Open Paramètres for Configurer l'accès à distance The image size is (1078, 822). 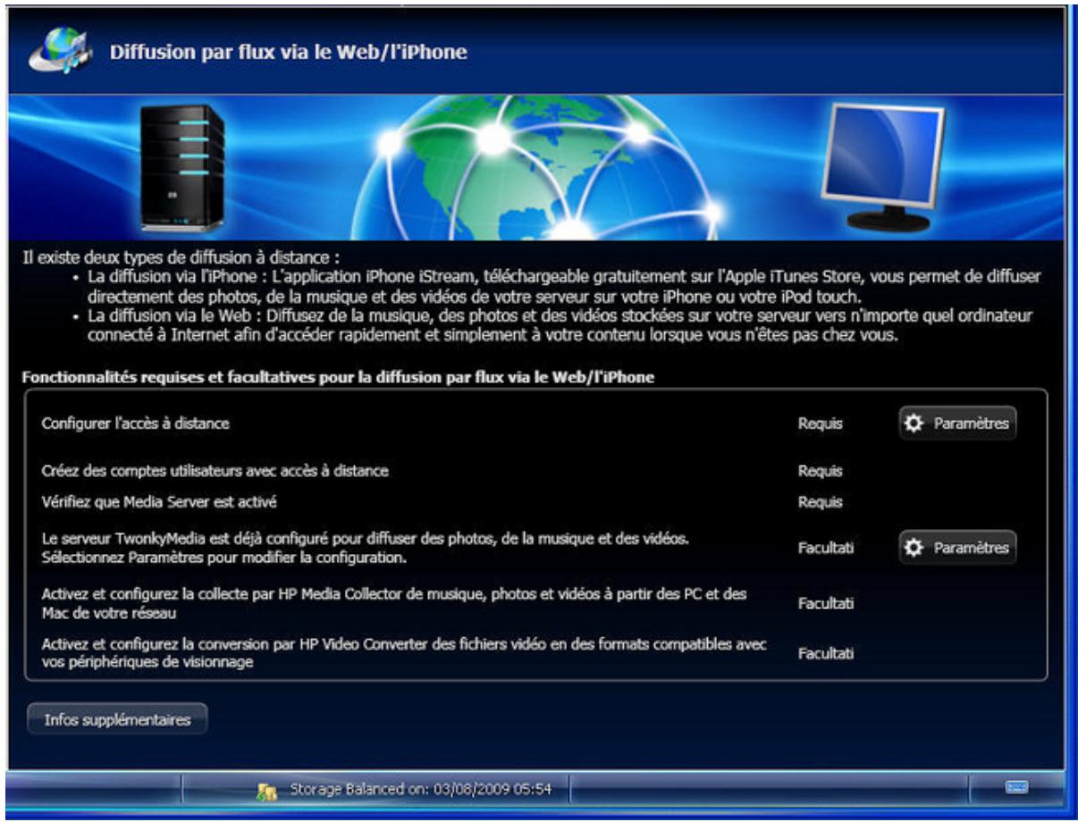pyautogui.click(x=957, y=424)
